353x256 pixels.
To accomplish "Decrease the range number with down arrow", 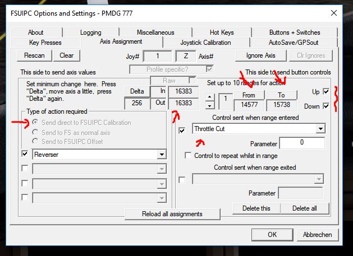I will tap(209, 105).
